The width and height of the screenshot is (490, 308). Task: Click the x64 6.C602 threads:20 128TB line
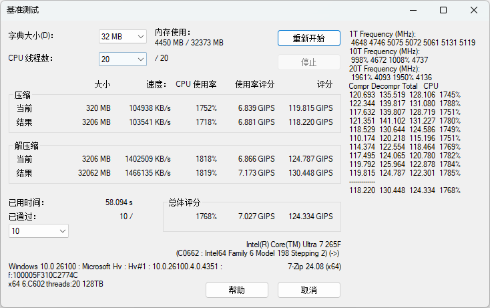(55, 284)
